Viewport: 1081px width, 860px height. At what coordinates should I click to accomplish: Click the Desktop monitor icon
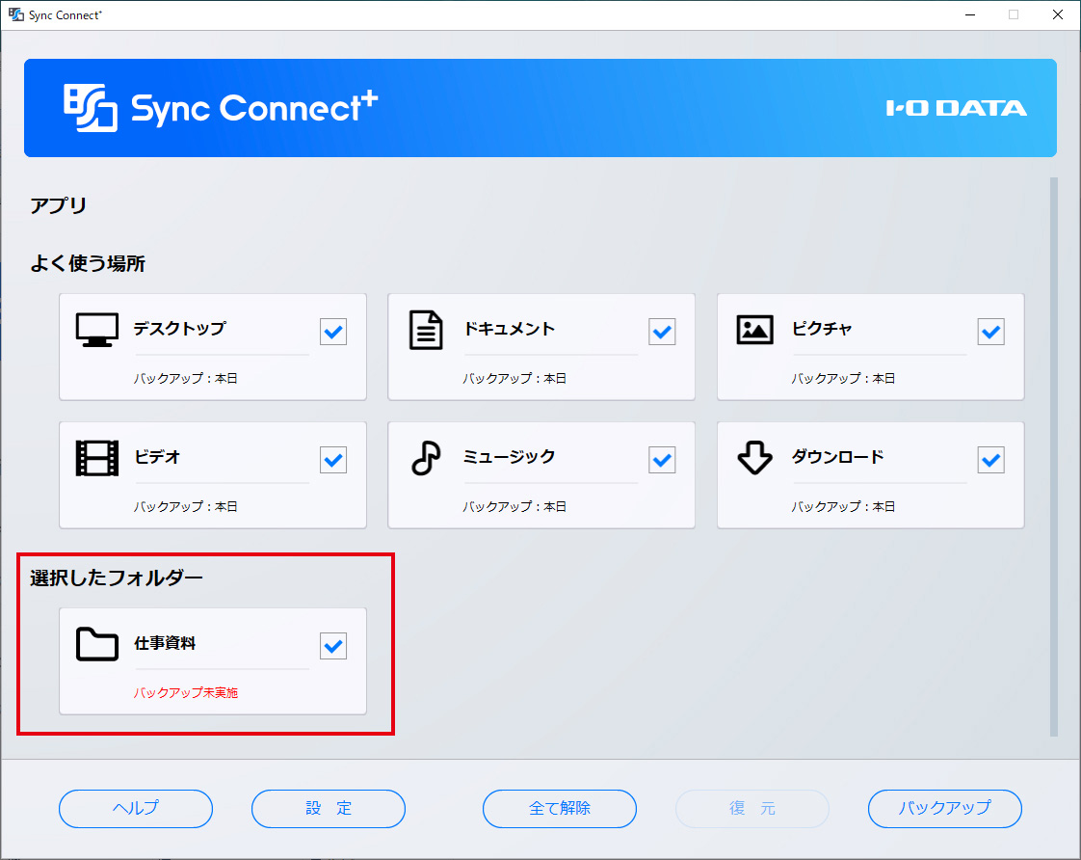point(96,331)
